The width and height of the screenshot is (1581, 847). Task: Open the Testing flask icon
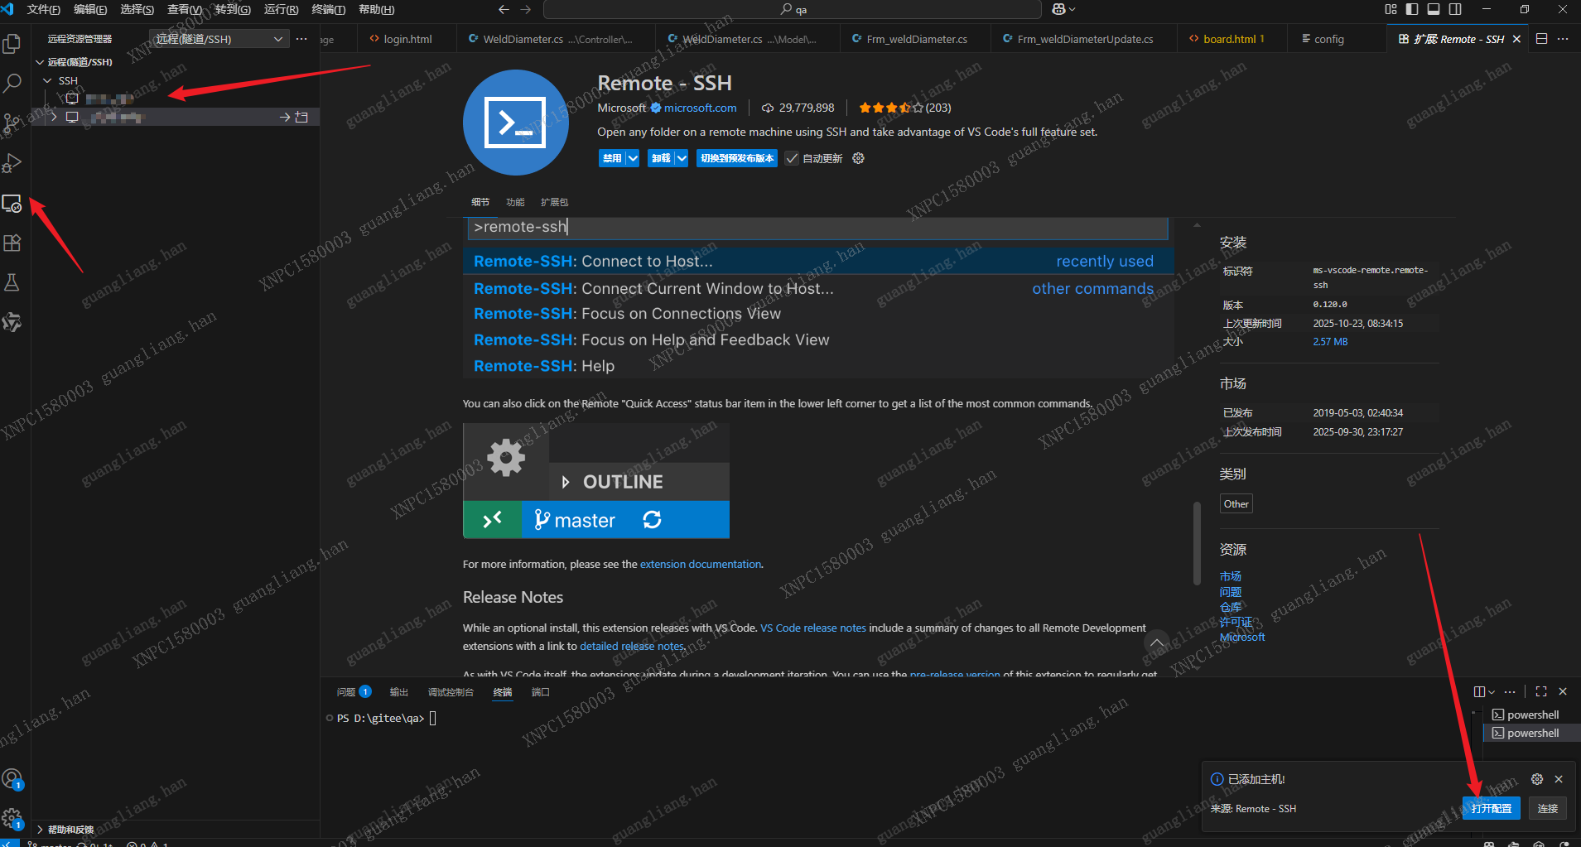12,282
